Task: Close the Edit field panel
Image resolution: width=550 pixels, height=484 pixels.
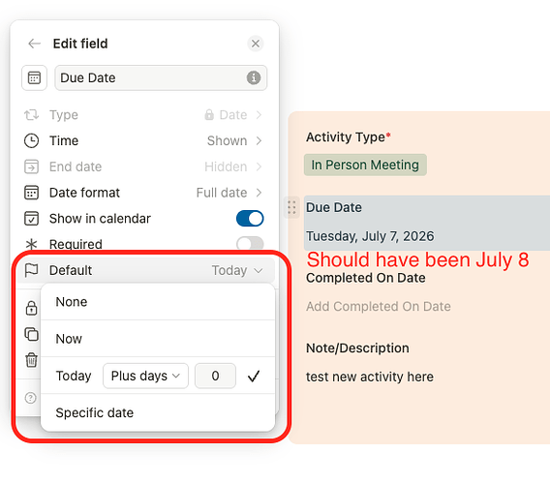Action: click(256, 44)
